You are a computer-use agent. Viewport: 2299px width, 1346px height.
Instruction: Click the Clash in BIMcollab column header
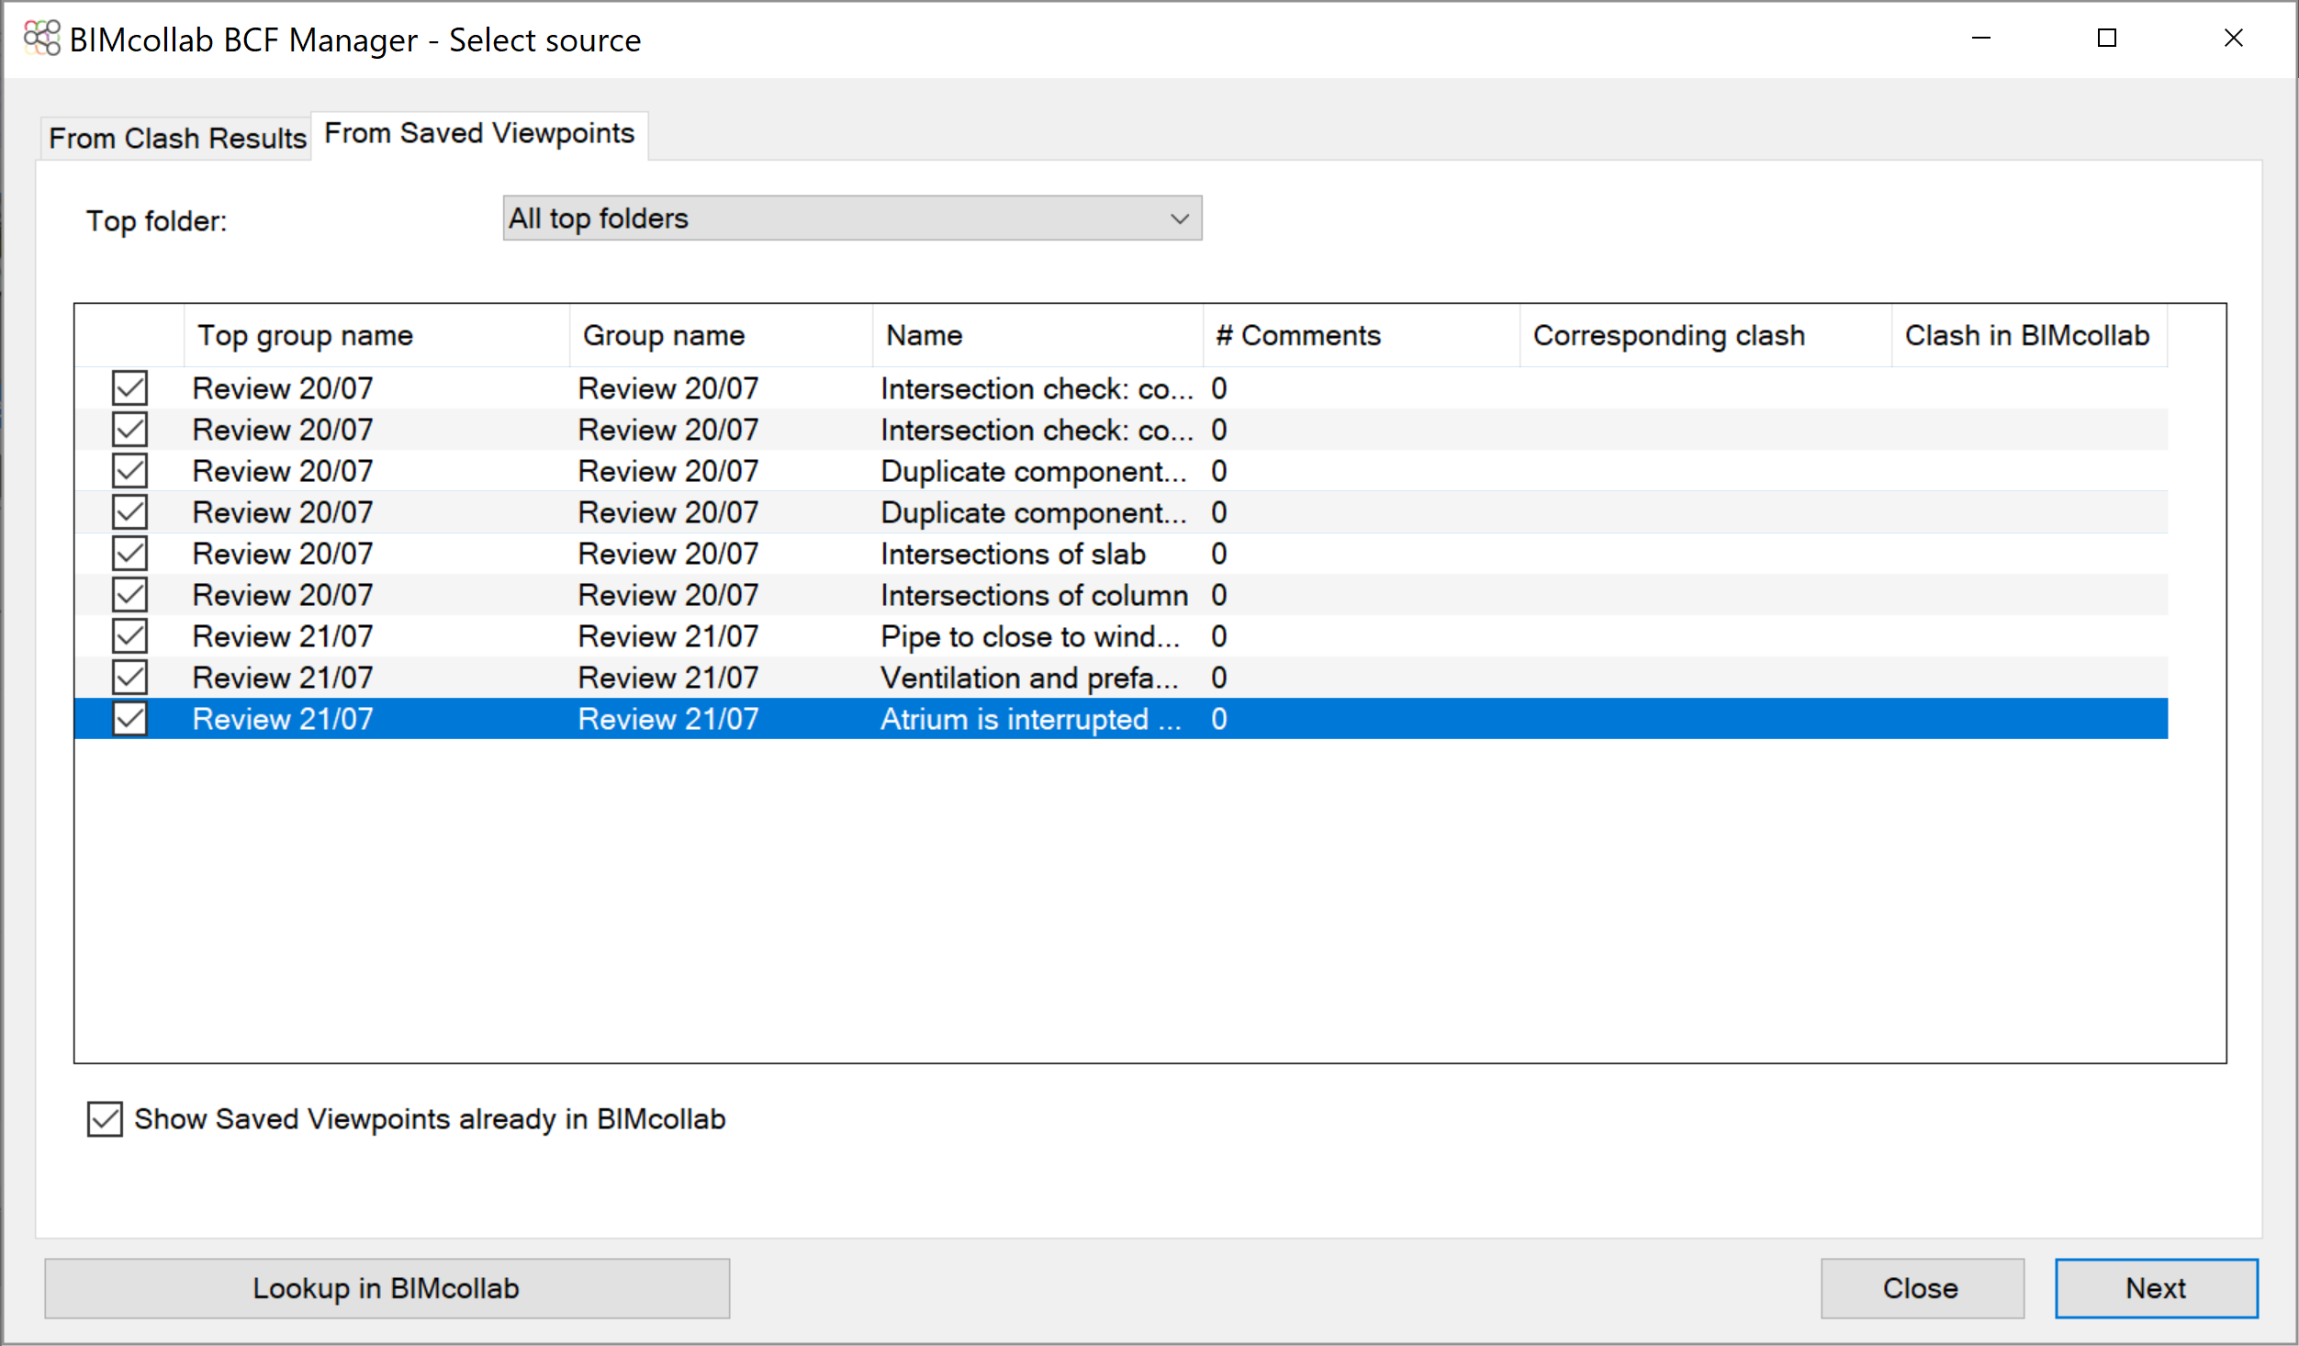pyautogui.click(x=2029, y=336)
